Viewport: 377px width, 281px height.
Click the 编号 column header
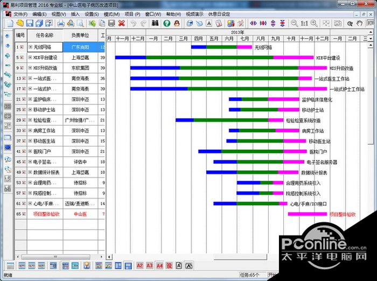20,36
